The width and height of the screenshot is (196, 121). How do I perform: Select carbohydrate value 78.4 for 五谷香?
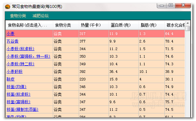169,41
